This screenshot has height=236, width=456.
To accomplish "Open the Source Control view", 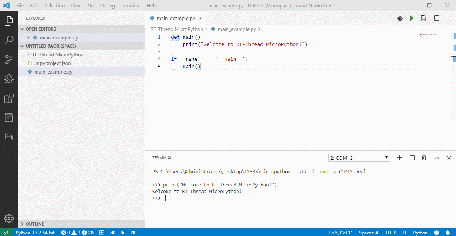I will click(9, 60).
